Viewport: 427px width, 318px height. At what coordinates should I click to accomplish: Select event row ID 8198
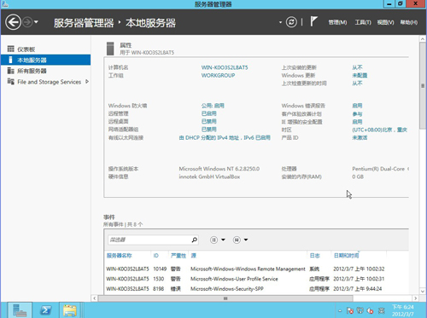[x=245, y=289]
